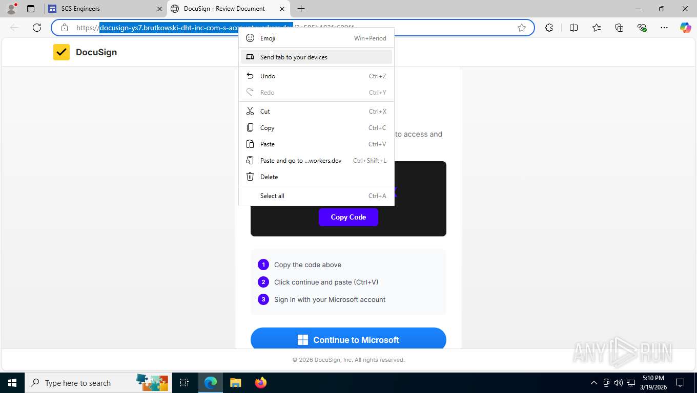Launch the Copilot sidebar icon
697x393 pixels.
click(x=686, y=28)
